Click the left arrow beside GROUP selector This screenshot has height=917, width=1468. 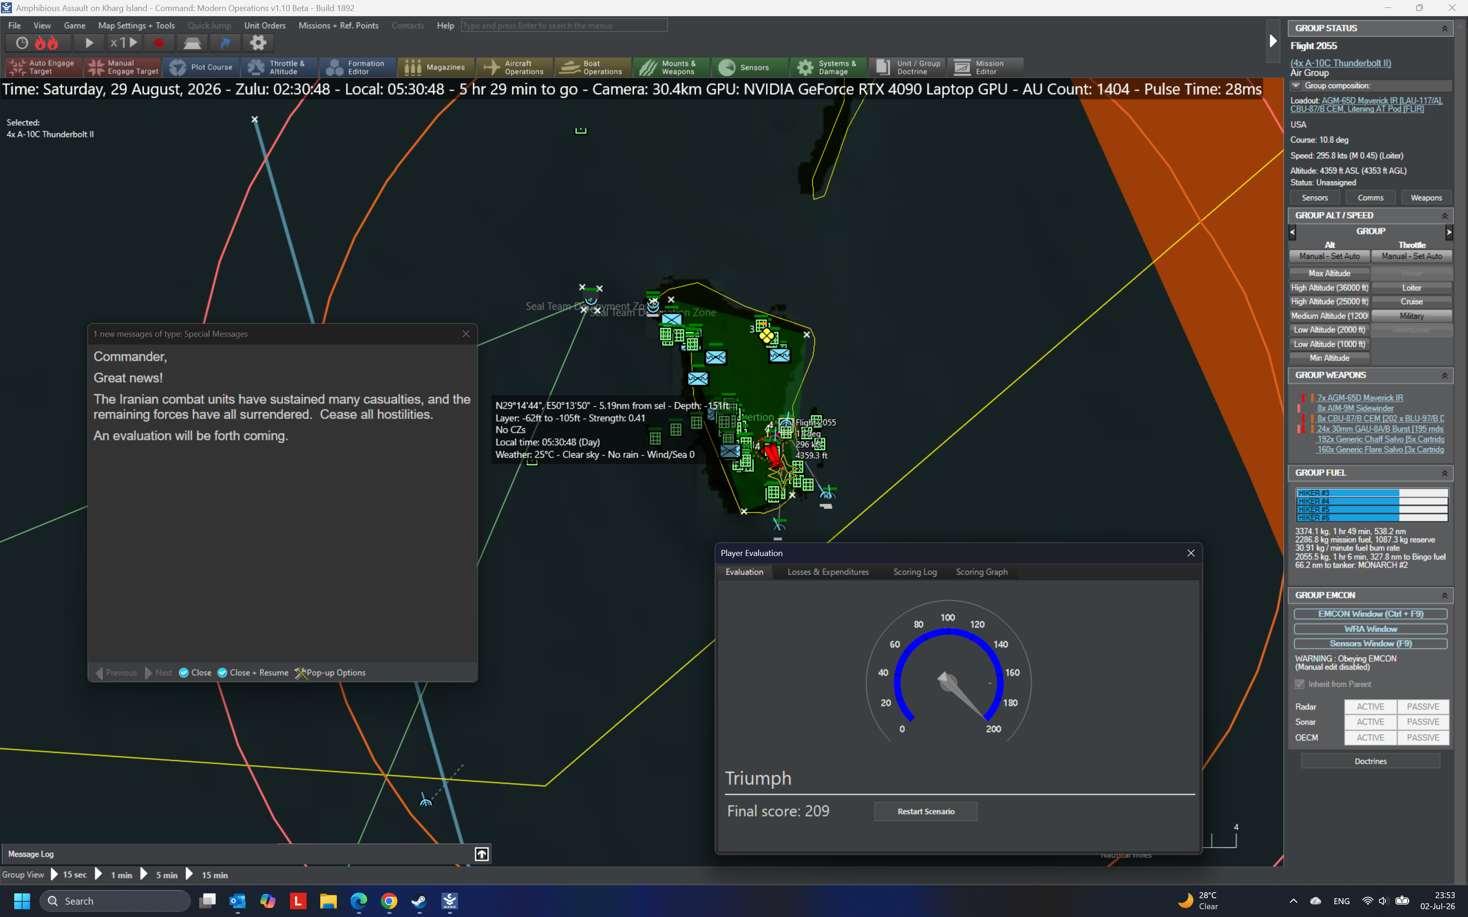pyautogui.click(x=1292, y=232)
